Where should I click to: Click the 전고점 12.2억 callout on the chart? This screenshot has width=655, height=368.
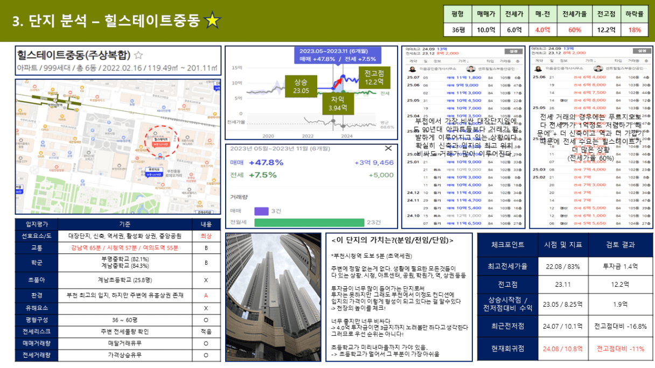(373, 77)
